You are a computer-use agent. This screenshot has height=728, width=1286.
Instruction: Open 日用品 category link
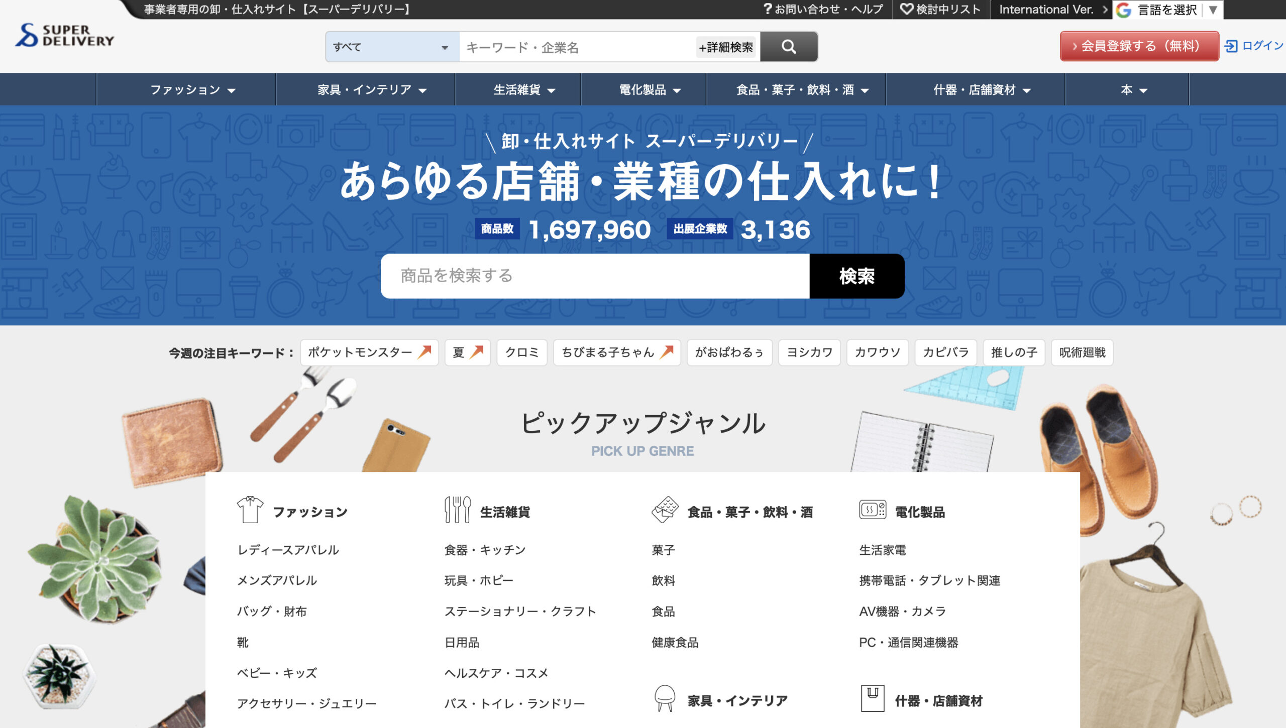click(462, 642)
